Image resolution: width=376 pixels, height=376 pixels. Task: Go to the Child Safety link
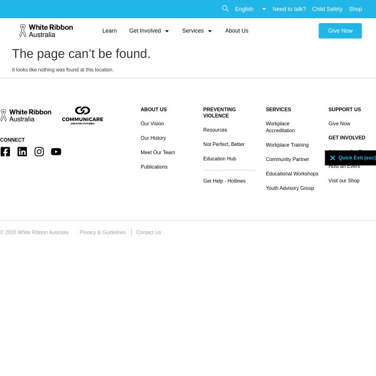tap(327, 9)
